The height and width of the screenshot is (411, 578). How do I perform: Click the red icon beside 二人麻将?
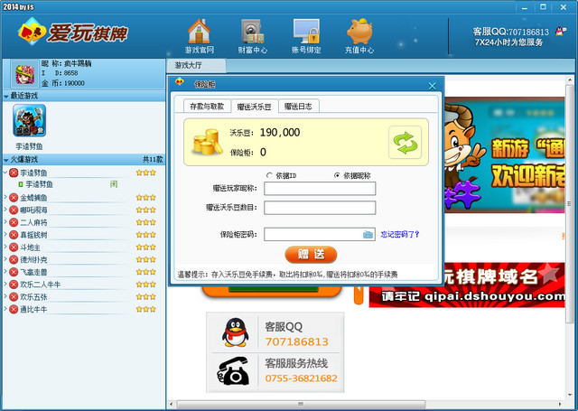click(x=14, y=222)
